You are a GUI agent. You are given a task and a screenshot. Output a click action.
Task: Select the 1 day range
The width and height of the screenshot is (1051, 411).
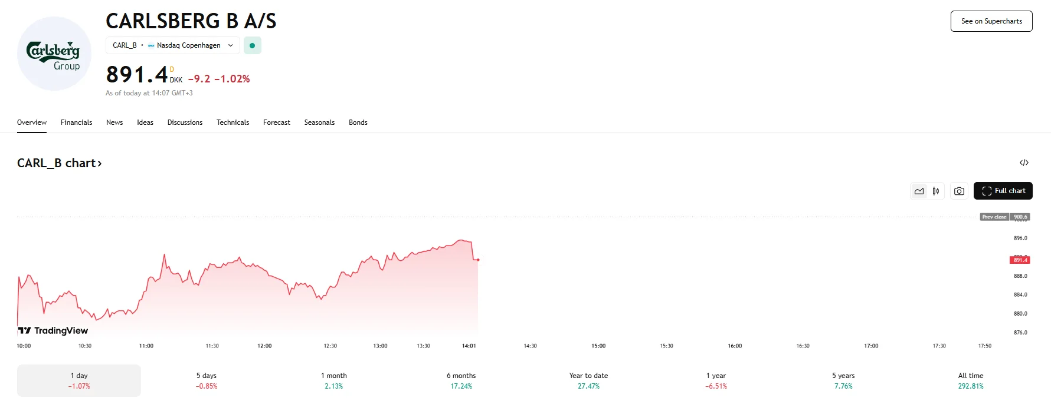(x=79, y=380)
